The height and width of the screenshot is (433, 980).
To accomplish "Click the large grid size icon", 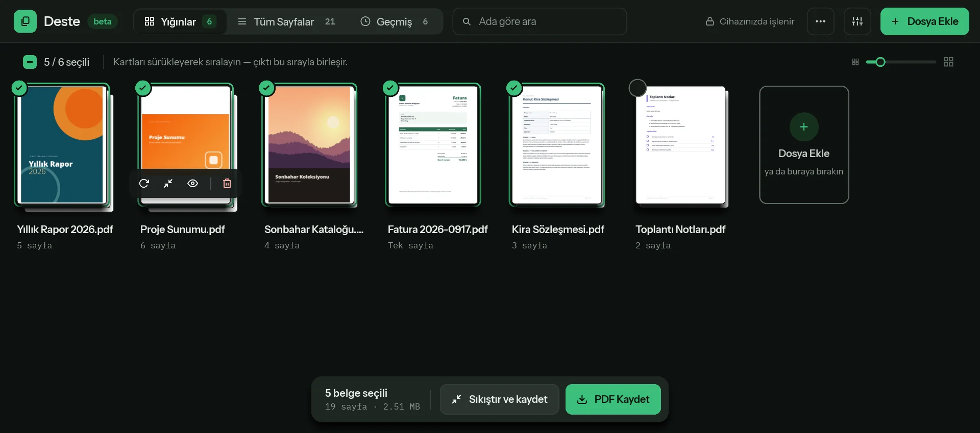I will coord(948,62).
